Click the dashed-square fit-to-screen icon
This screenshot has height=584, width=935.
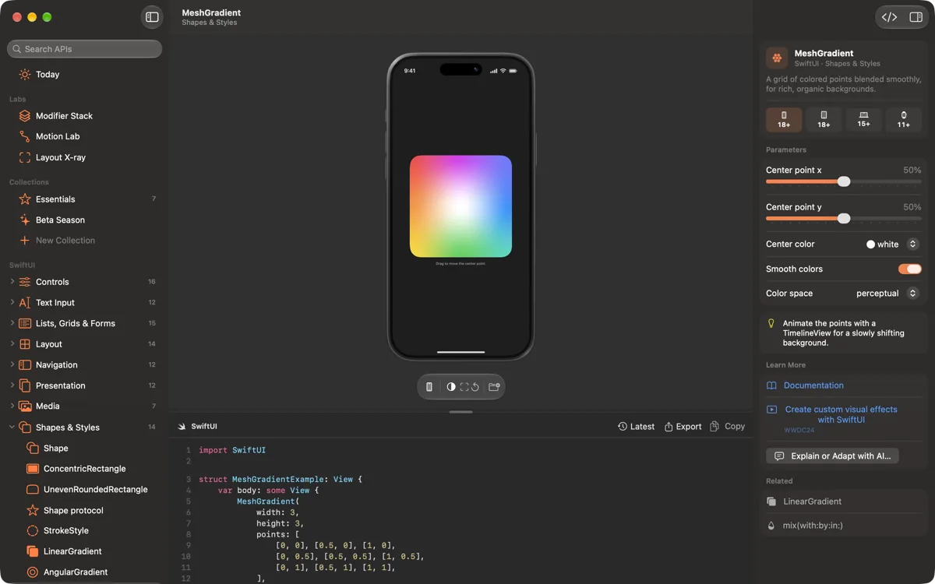[x=464, y=387]
